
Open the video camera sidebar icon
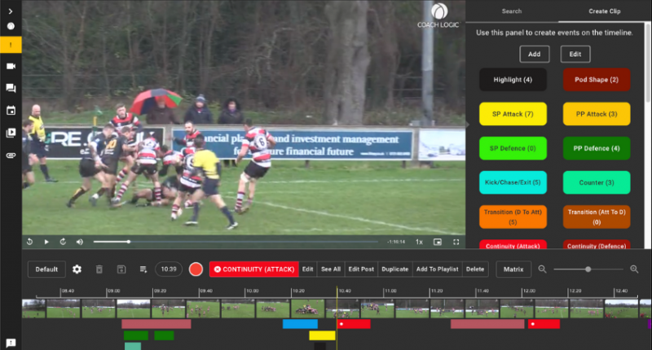tap(11, 66)
